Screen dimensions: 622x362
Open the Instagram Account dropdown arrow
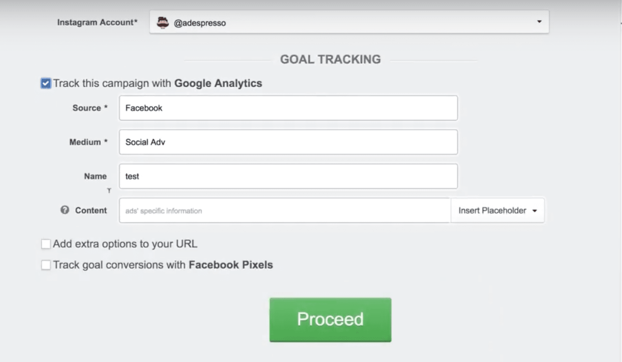tap(539, 22)
